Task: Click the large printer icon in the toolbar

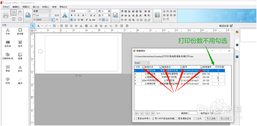Action: pyautogui.click(x=6, y=16)
